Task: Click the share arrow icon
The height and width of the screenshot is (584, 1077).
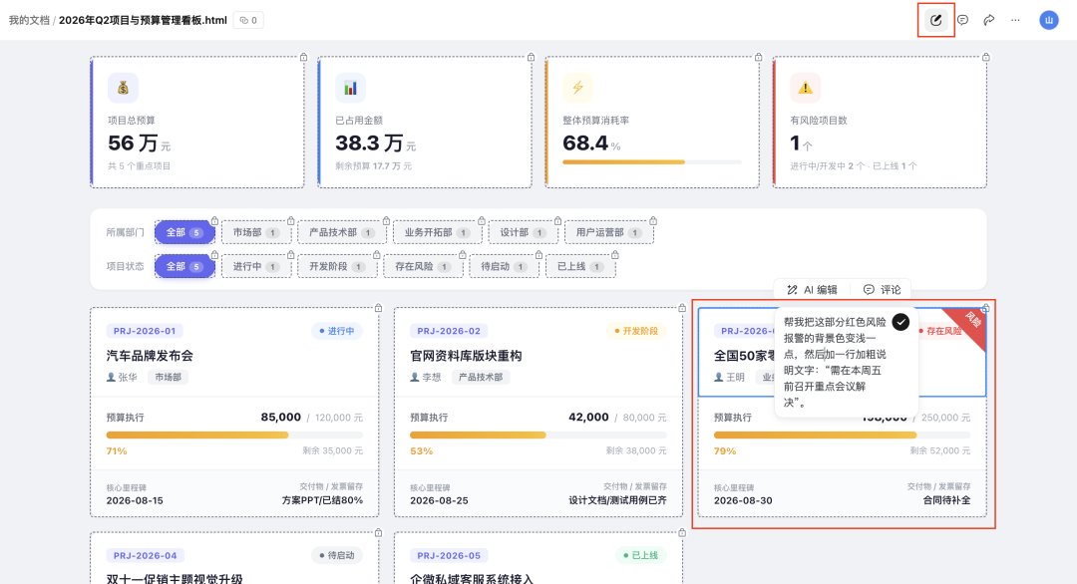Action: [989, 20]
